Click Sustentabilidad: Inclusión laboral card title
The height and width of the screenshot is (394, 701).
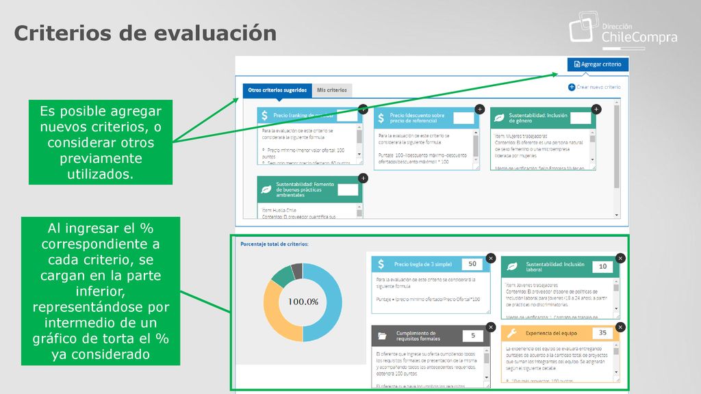(x=555, y=267)
